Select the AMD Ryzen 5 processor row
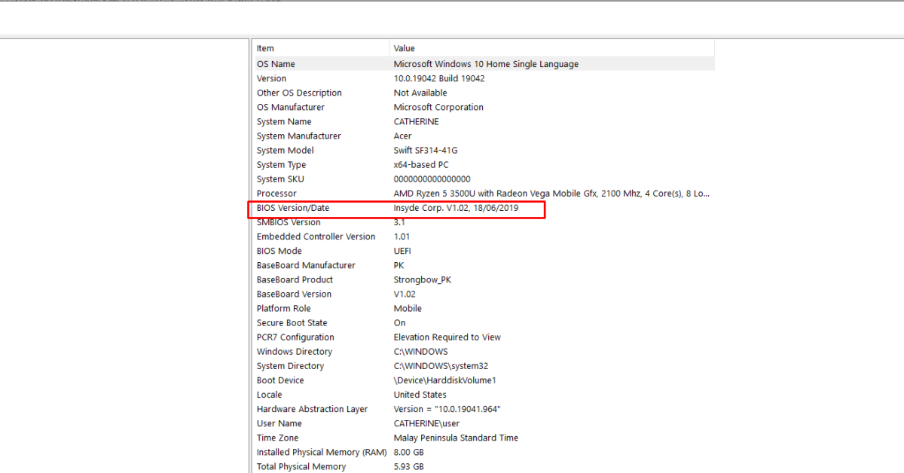This screenshot has height=473, width=904. tap(377, 193)
